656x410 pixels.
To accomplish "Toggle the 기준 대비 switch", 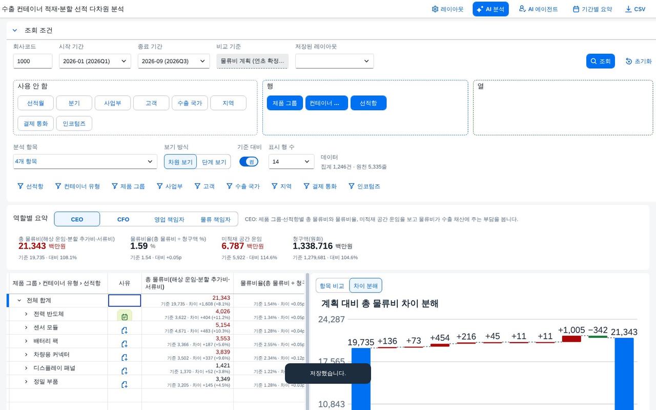I will coord(249,161).
